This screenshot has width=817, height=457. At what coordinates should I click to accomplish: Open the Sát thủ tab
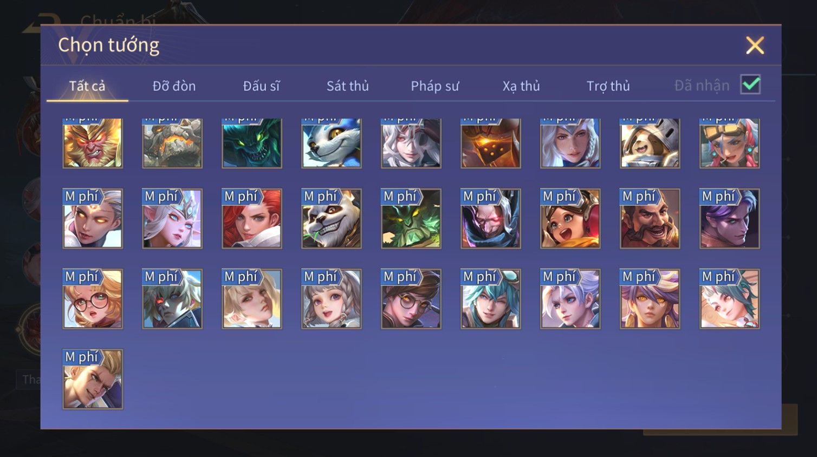(348, 86)
